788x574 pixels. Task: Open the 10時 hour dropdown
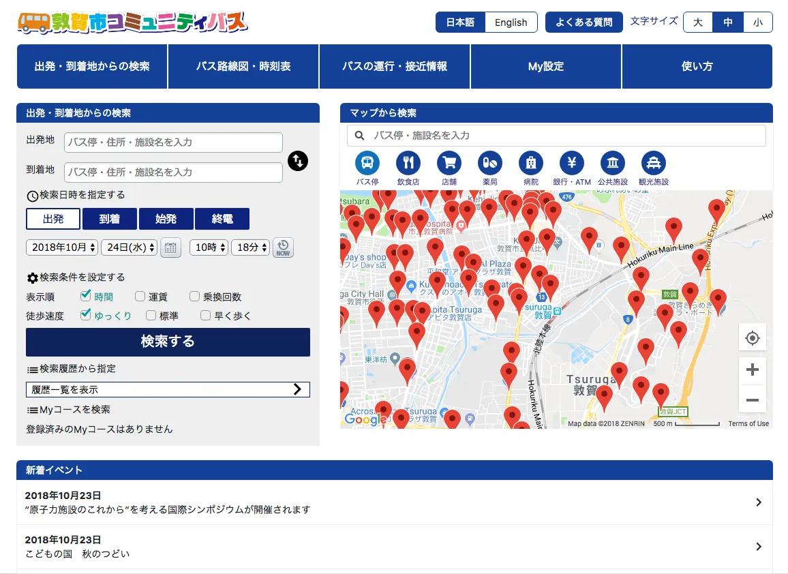click(x=209, y=247)
